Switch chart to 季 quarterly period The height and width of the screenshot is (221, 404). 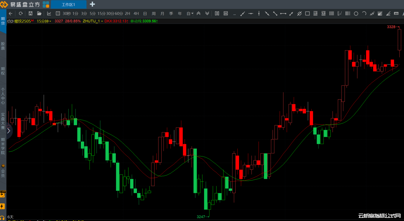(x=171, y=13)
